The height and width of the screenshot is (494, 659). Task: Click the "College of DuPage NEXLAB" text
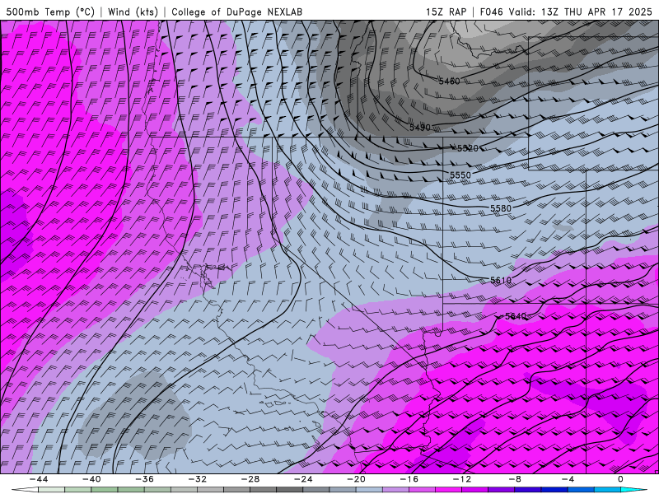click(x=236, y=12)
